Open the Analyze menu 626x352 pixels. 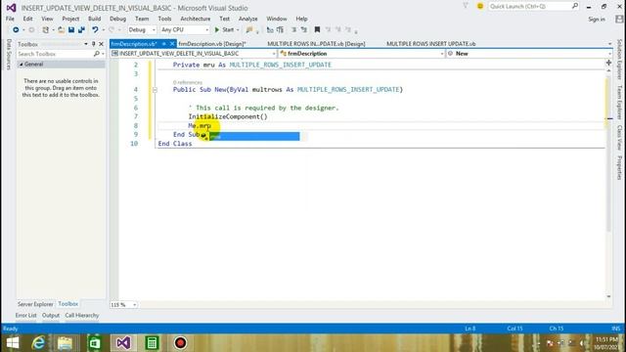click(247, 19)
